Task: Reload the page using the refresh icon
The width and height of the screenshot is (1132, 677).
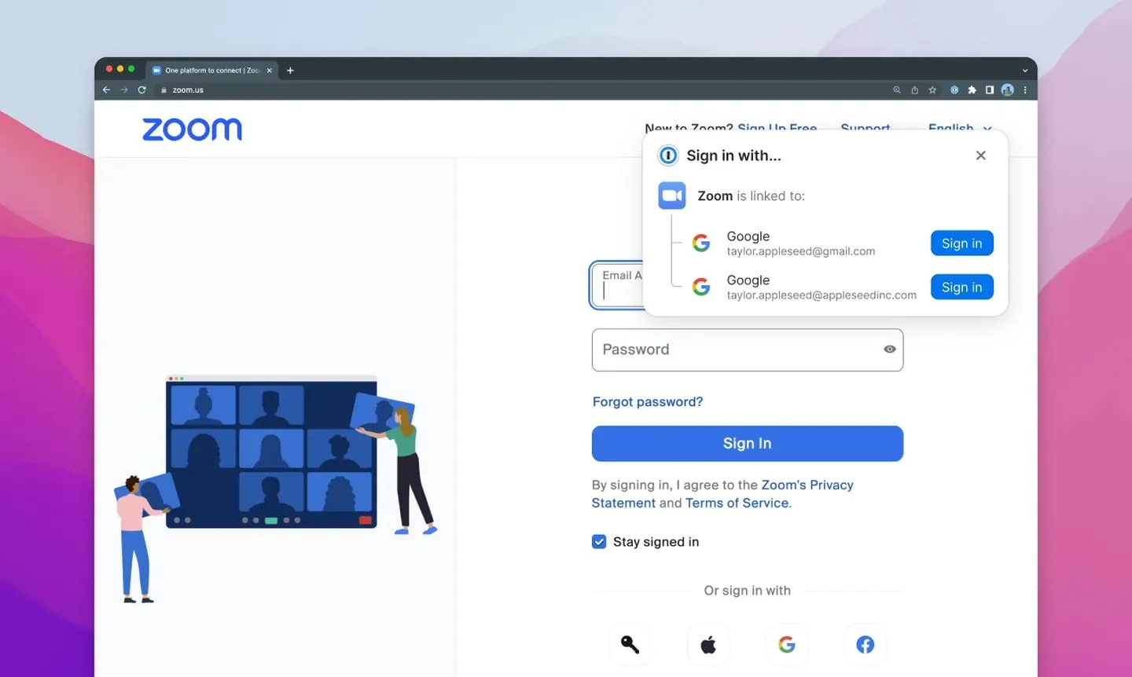Action: (142, 90)
